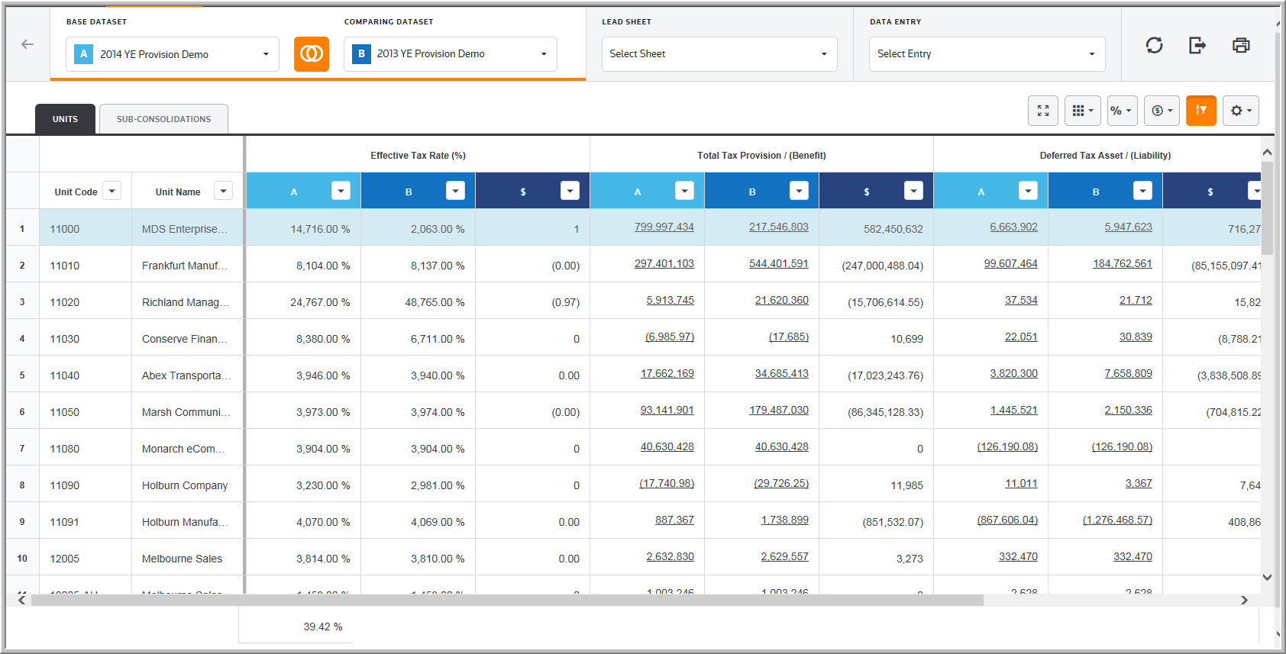Open filter for Total Tax Provision $ column
Screen dimensions: 1286x654
[913, 191]
